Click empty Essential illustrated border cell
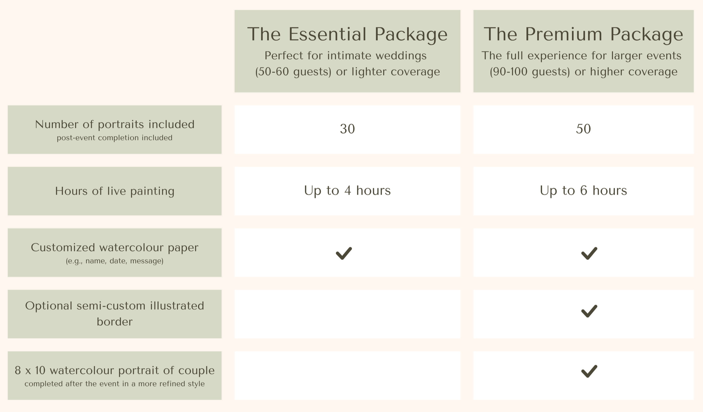 [347, 314]
